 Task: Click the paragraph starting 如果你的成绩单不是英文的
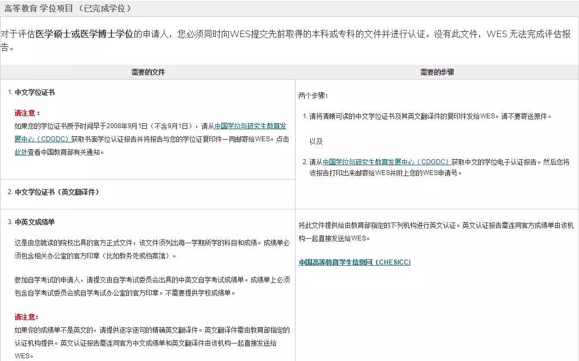152,342
